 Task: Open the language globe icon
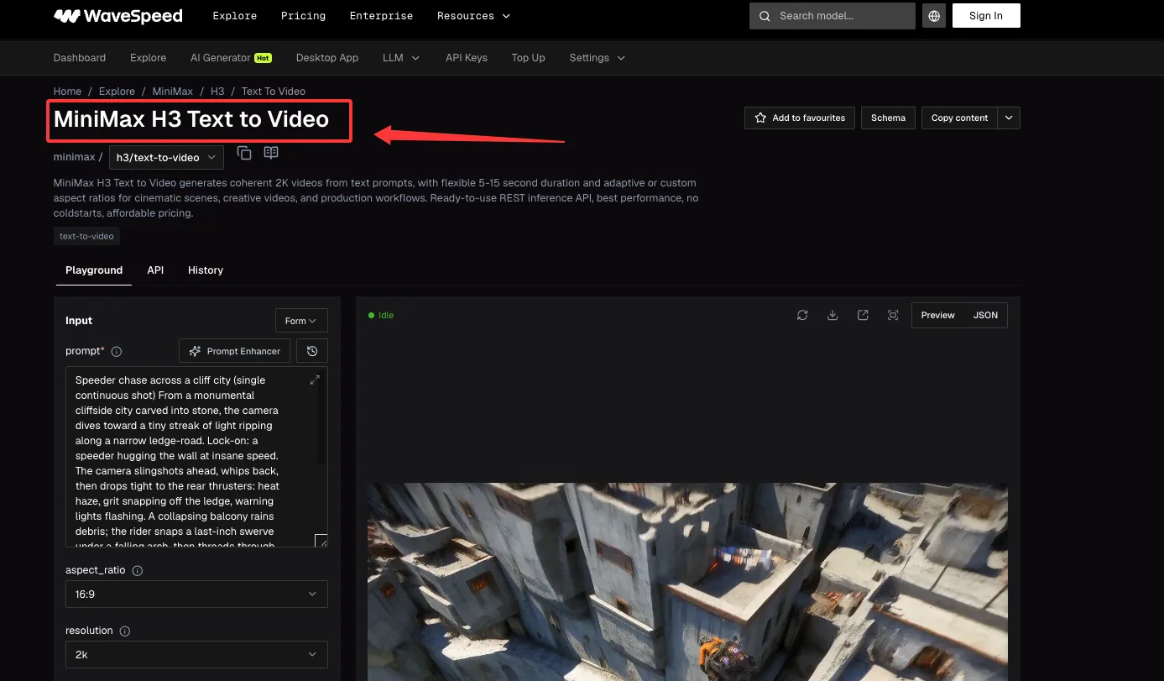(934, 16)
